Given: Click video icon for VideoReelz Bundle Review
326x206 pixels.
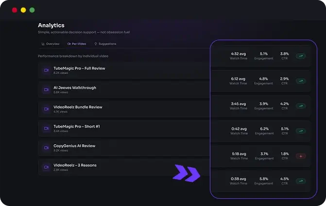Looking at the screenshot, I should pos(46,109).
